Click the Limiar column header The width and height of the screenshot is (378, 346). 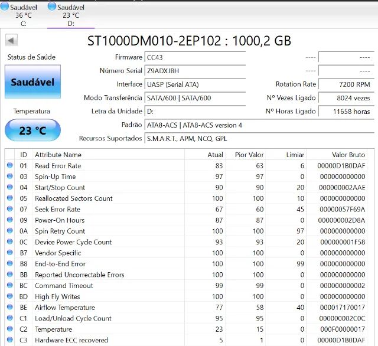coord(286,155)
